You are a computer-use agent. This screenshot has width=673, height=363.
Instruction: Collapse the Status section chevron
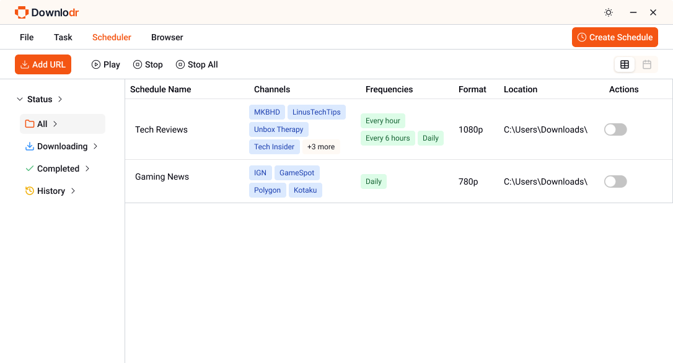point(20,99)
